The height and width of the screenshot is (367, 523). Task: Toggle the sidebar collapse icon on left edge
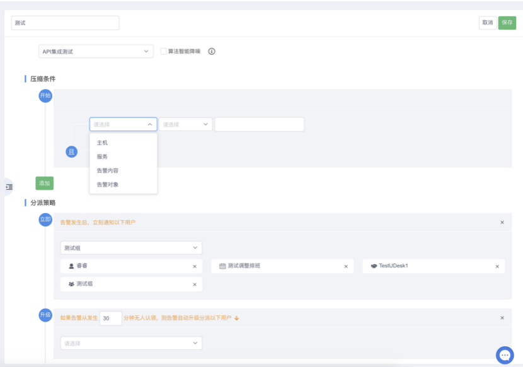pos(9,187)
